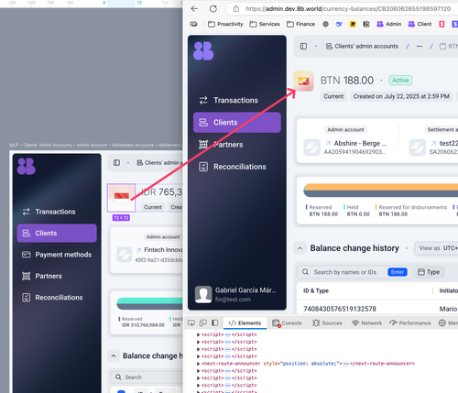Open the Client bookmark
Image resolution: width=458 pixels, height=393 pixels.
pyautogui.click(x=420, y=24)
